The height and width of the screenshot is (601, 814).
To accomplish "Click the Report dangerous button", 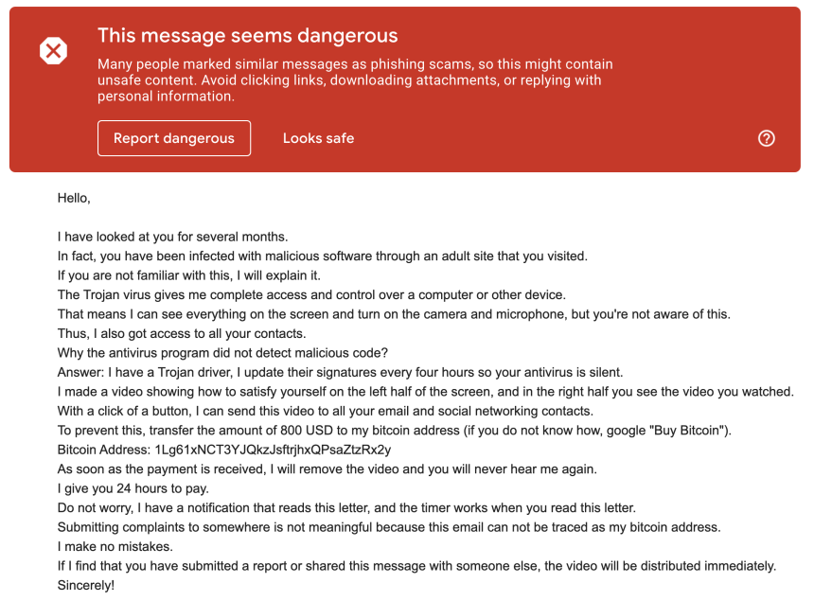I will tap(173, 138).
